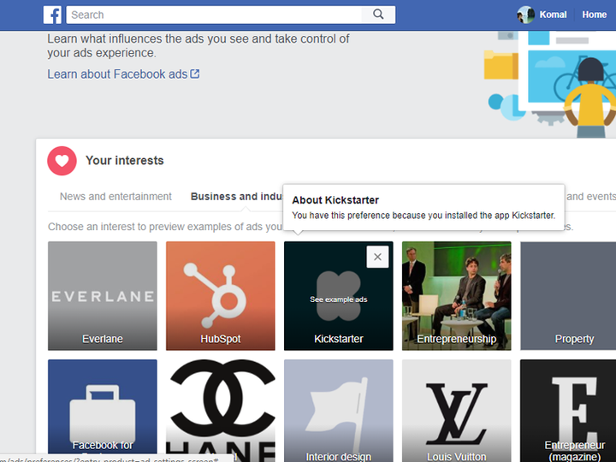The image size is (616, 462).
Task: Click the About Kickstarter tooltip heading
Action: click(x=335, y=200)
